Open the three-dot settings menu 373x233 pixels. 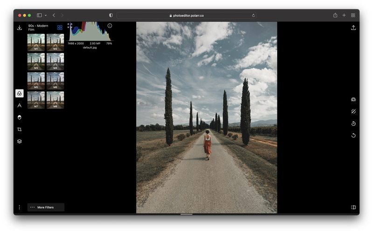[20, 207]
